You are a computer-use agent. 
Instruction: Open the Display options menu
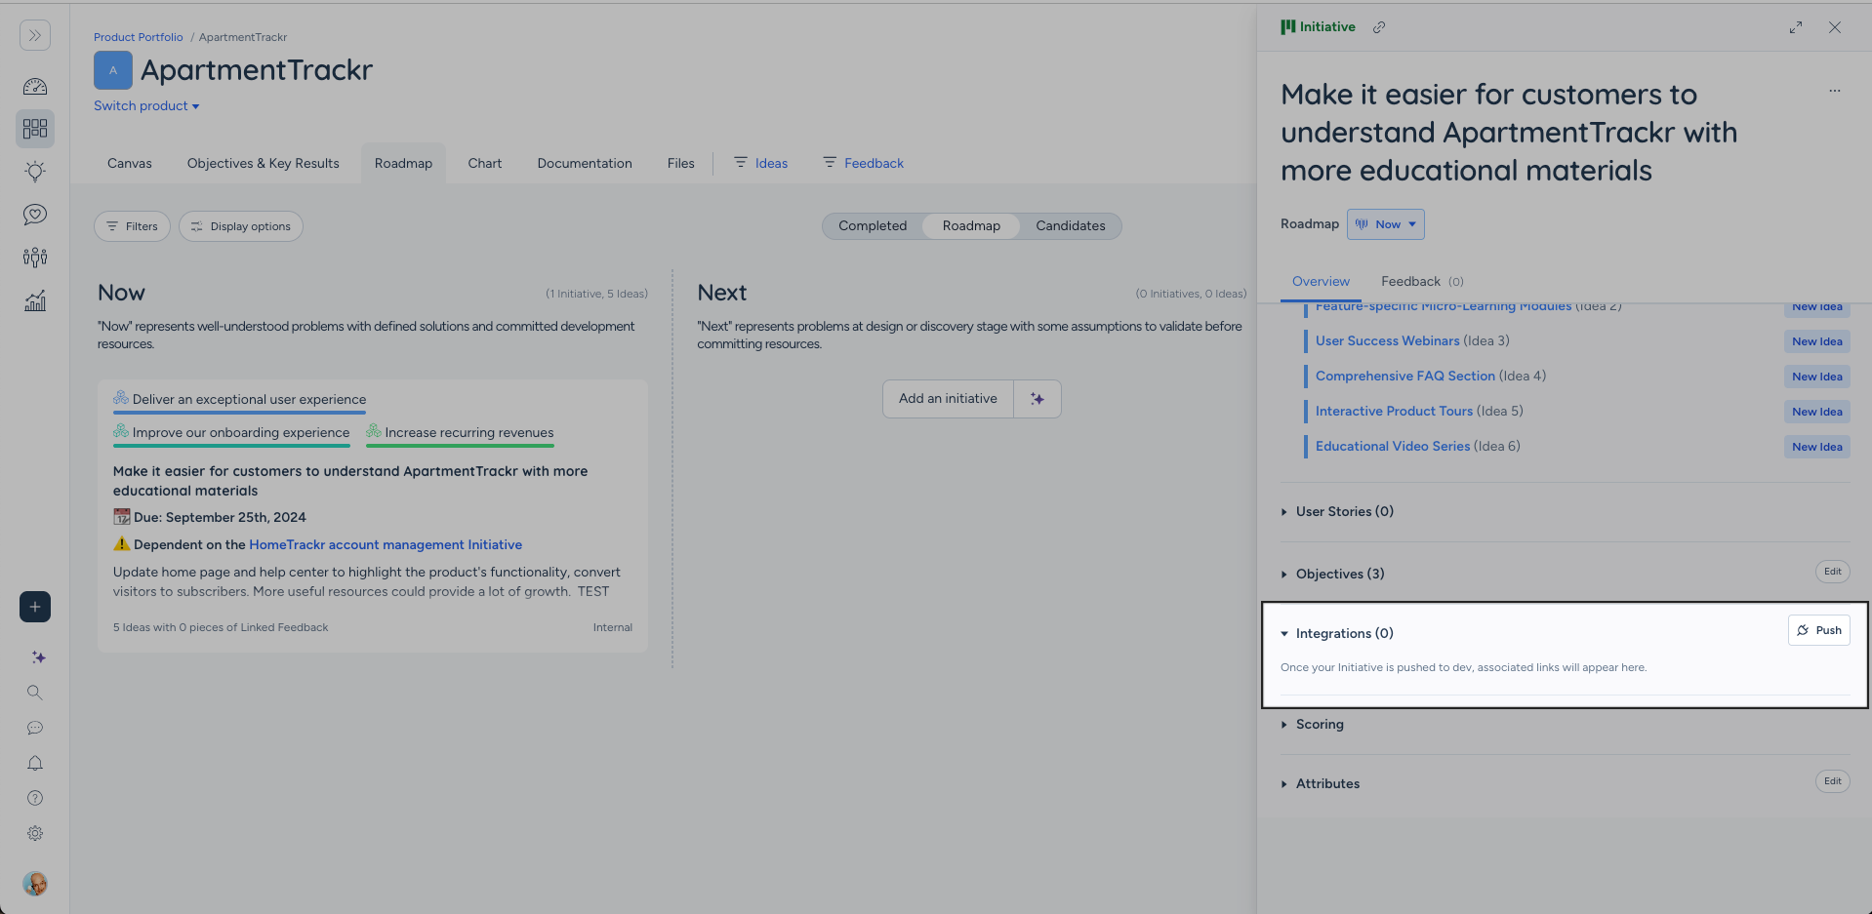point(241,226)
